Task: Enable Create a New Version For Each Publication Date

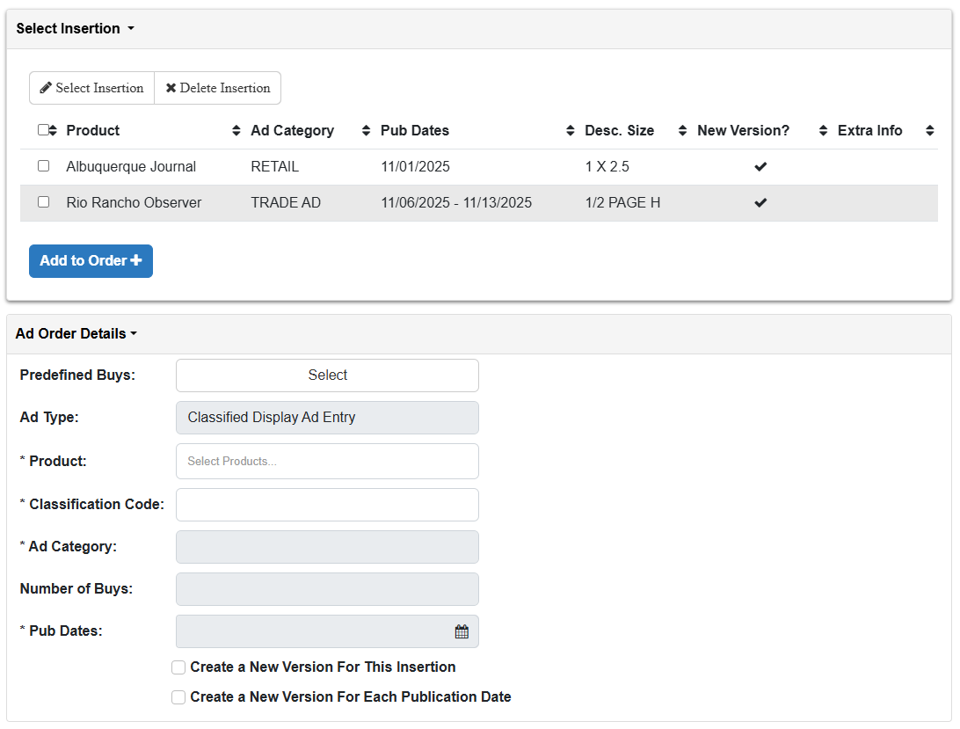Action: point(178,697)
